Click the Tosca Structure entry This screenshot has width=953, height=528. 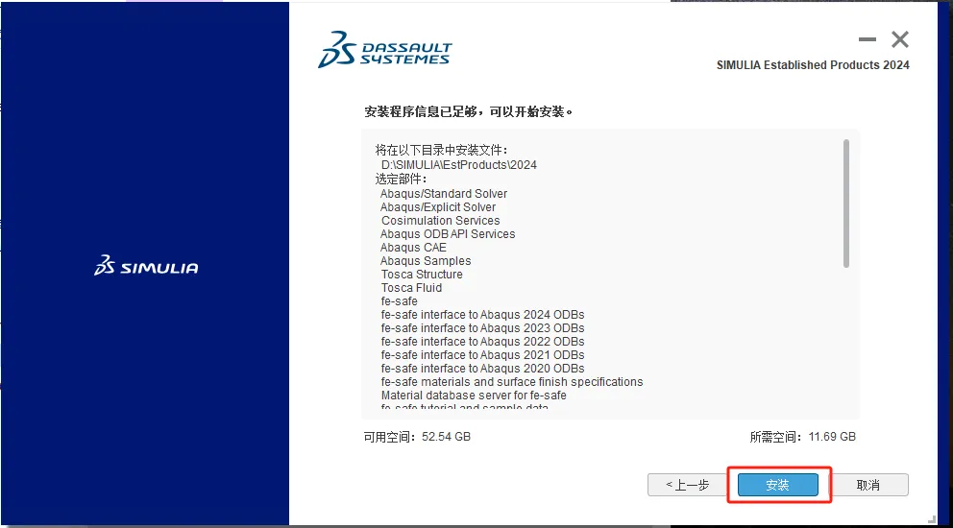click(x=422, y=274)
